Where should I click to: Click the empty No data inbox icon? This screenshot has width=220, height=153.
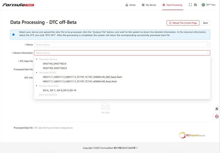click(x=105, y=106)
